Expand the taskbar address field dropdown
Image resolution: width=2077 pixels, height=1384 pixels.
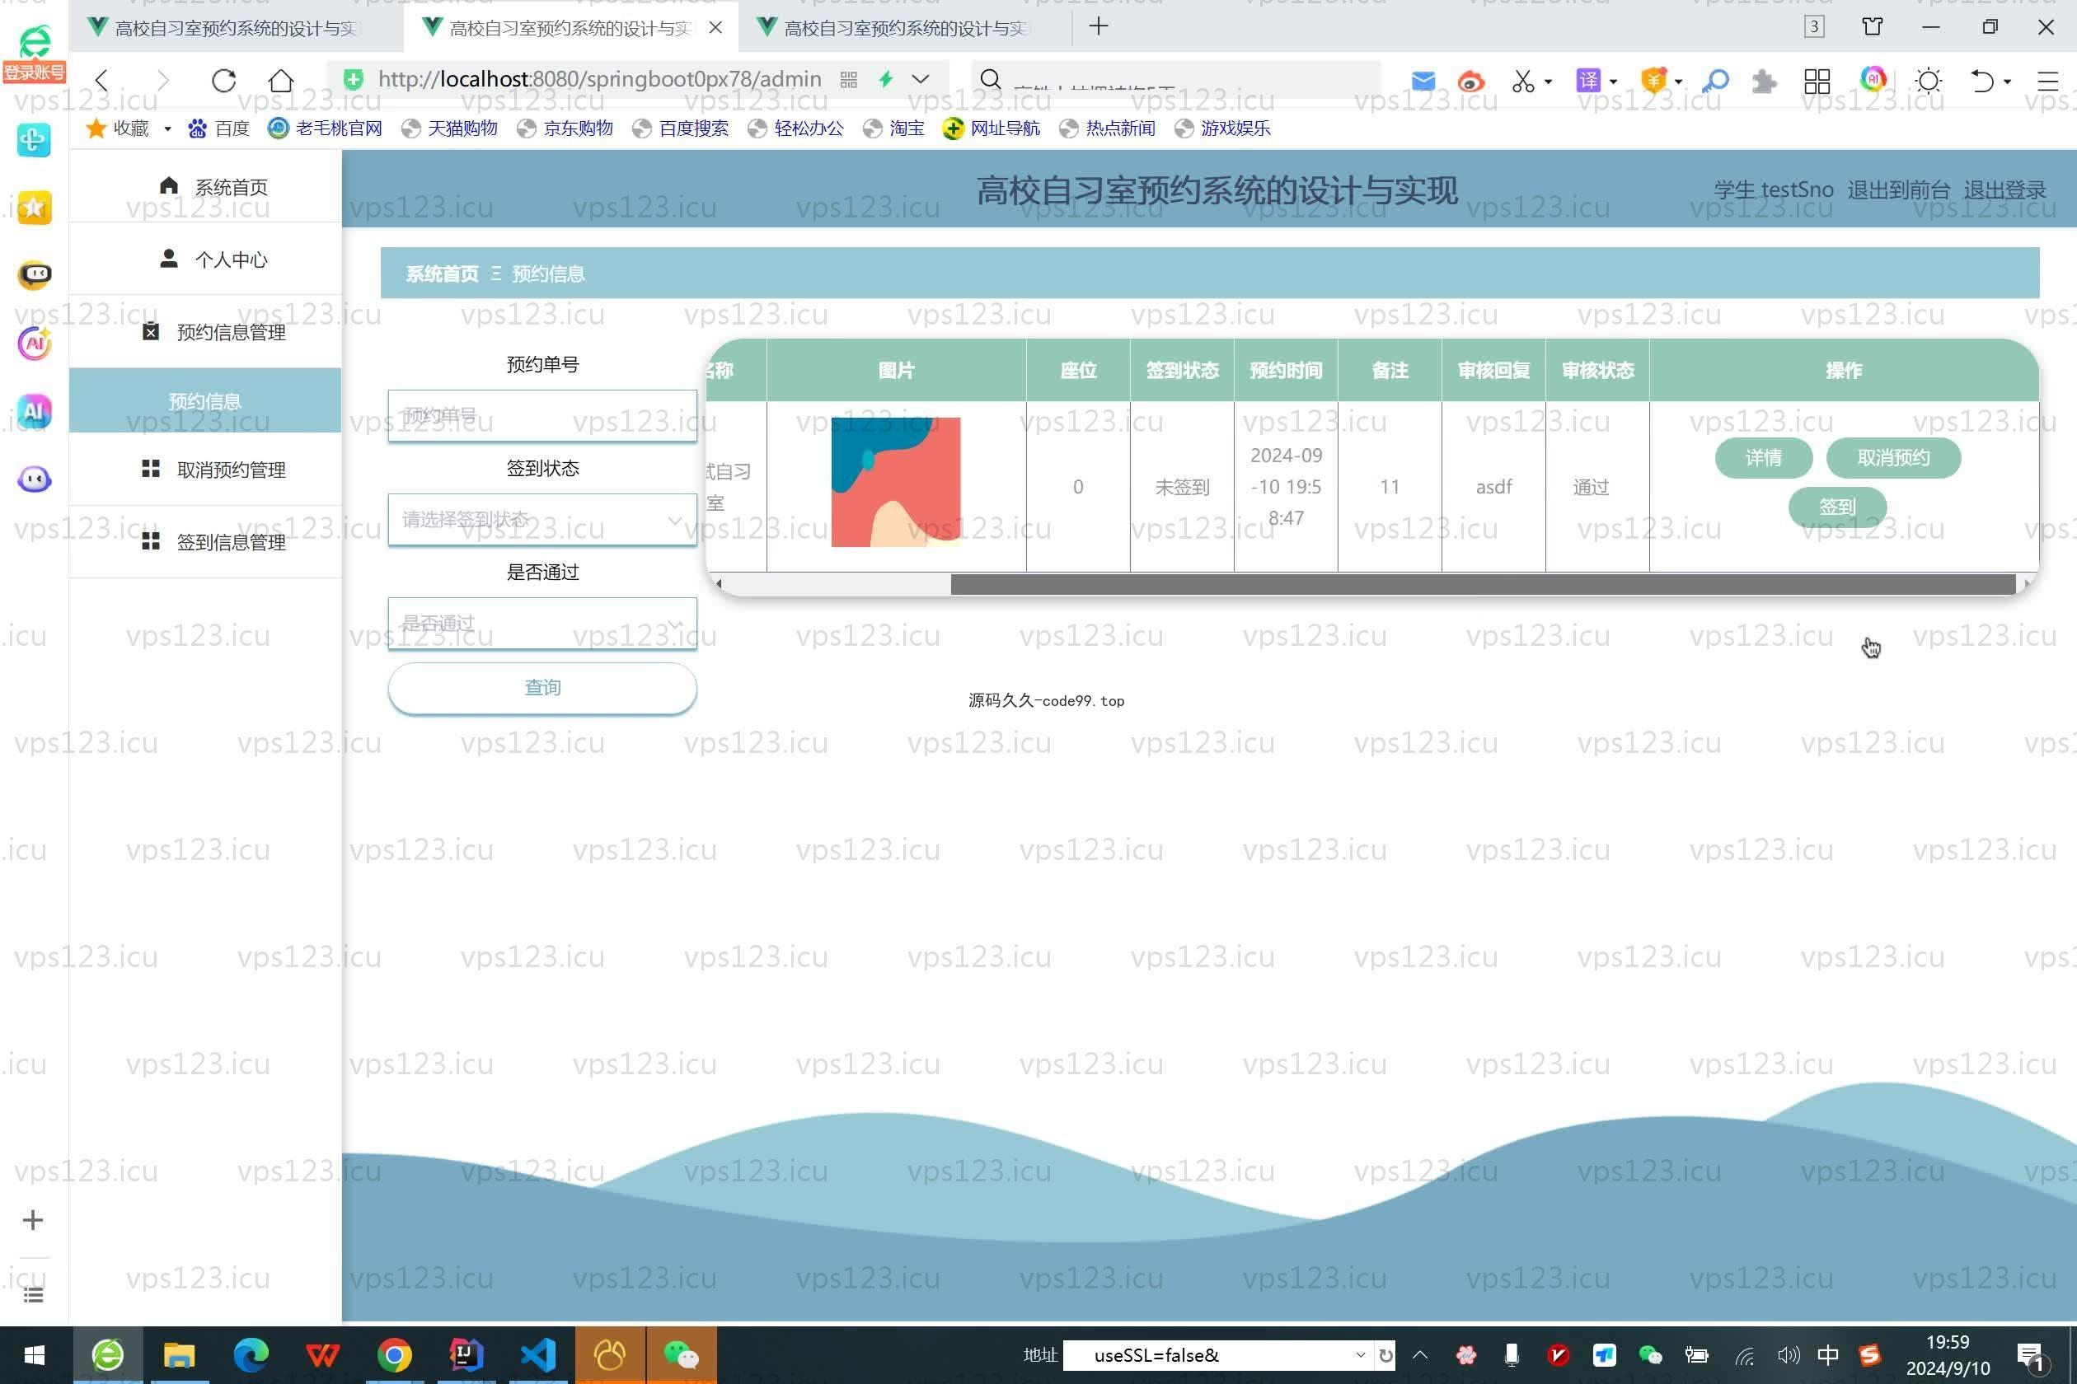(1360, 1355)
